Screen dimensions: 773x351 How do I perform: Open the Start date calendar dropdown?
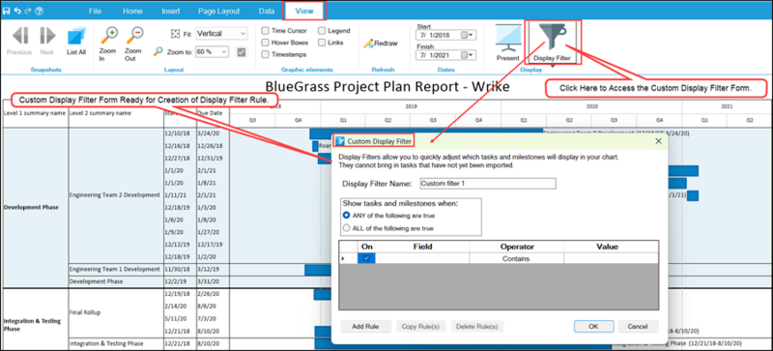468,35
